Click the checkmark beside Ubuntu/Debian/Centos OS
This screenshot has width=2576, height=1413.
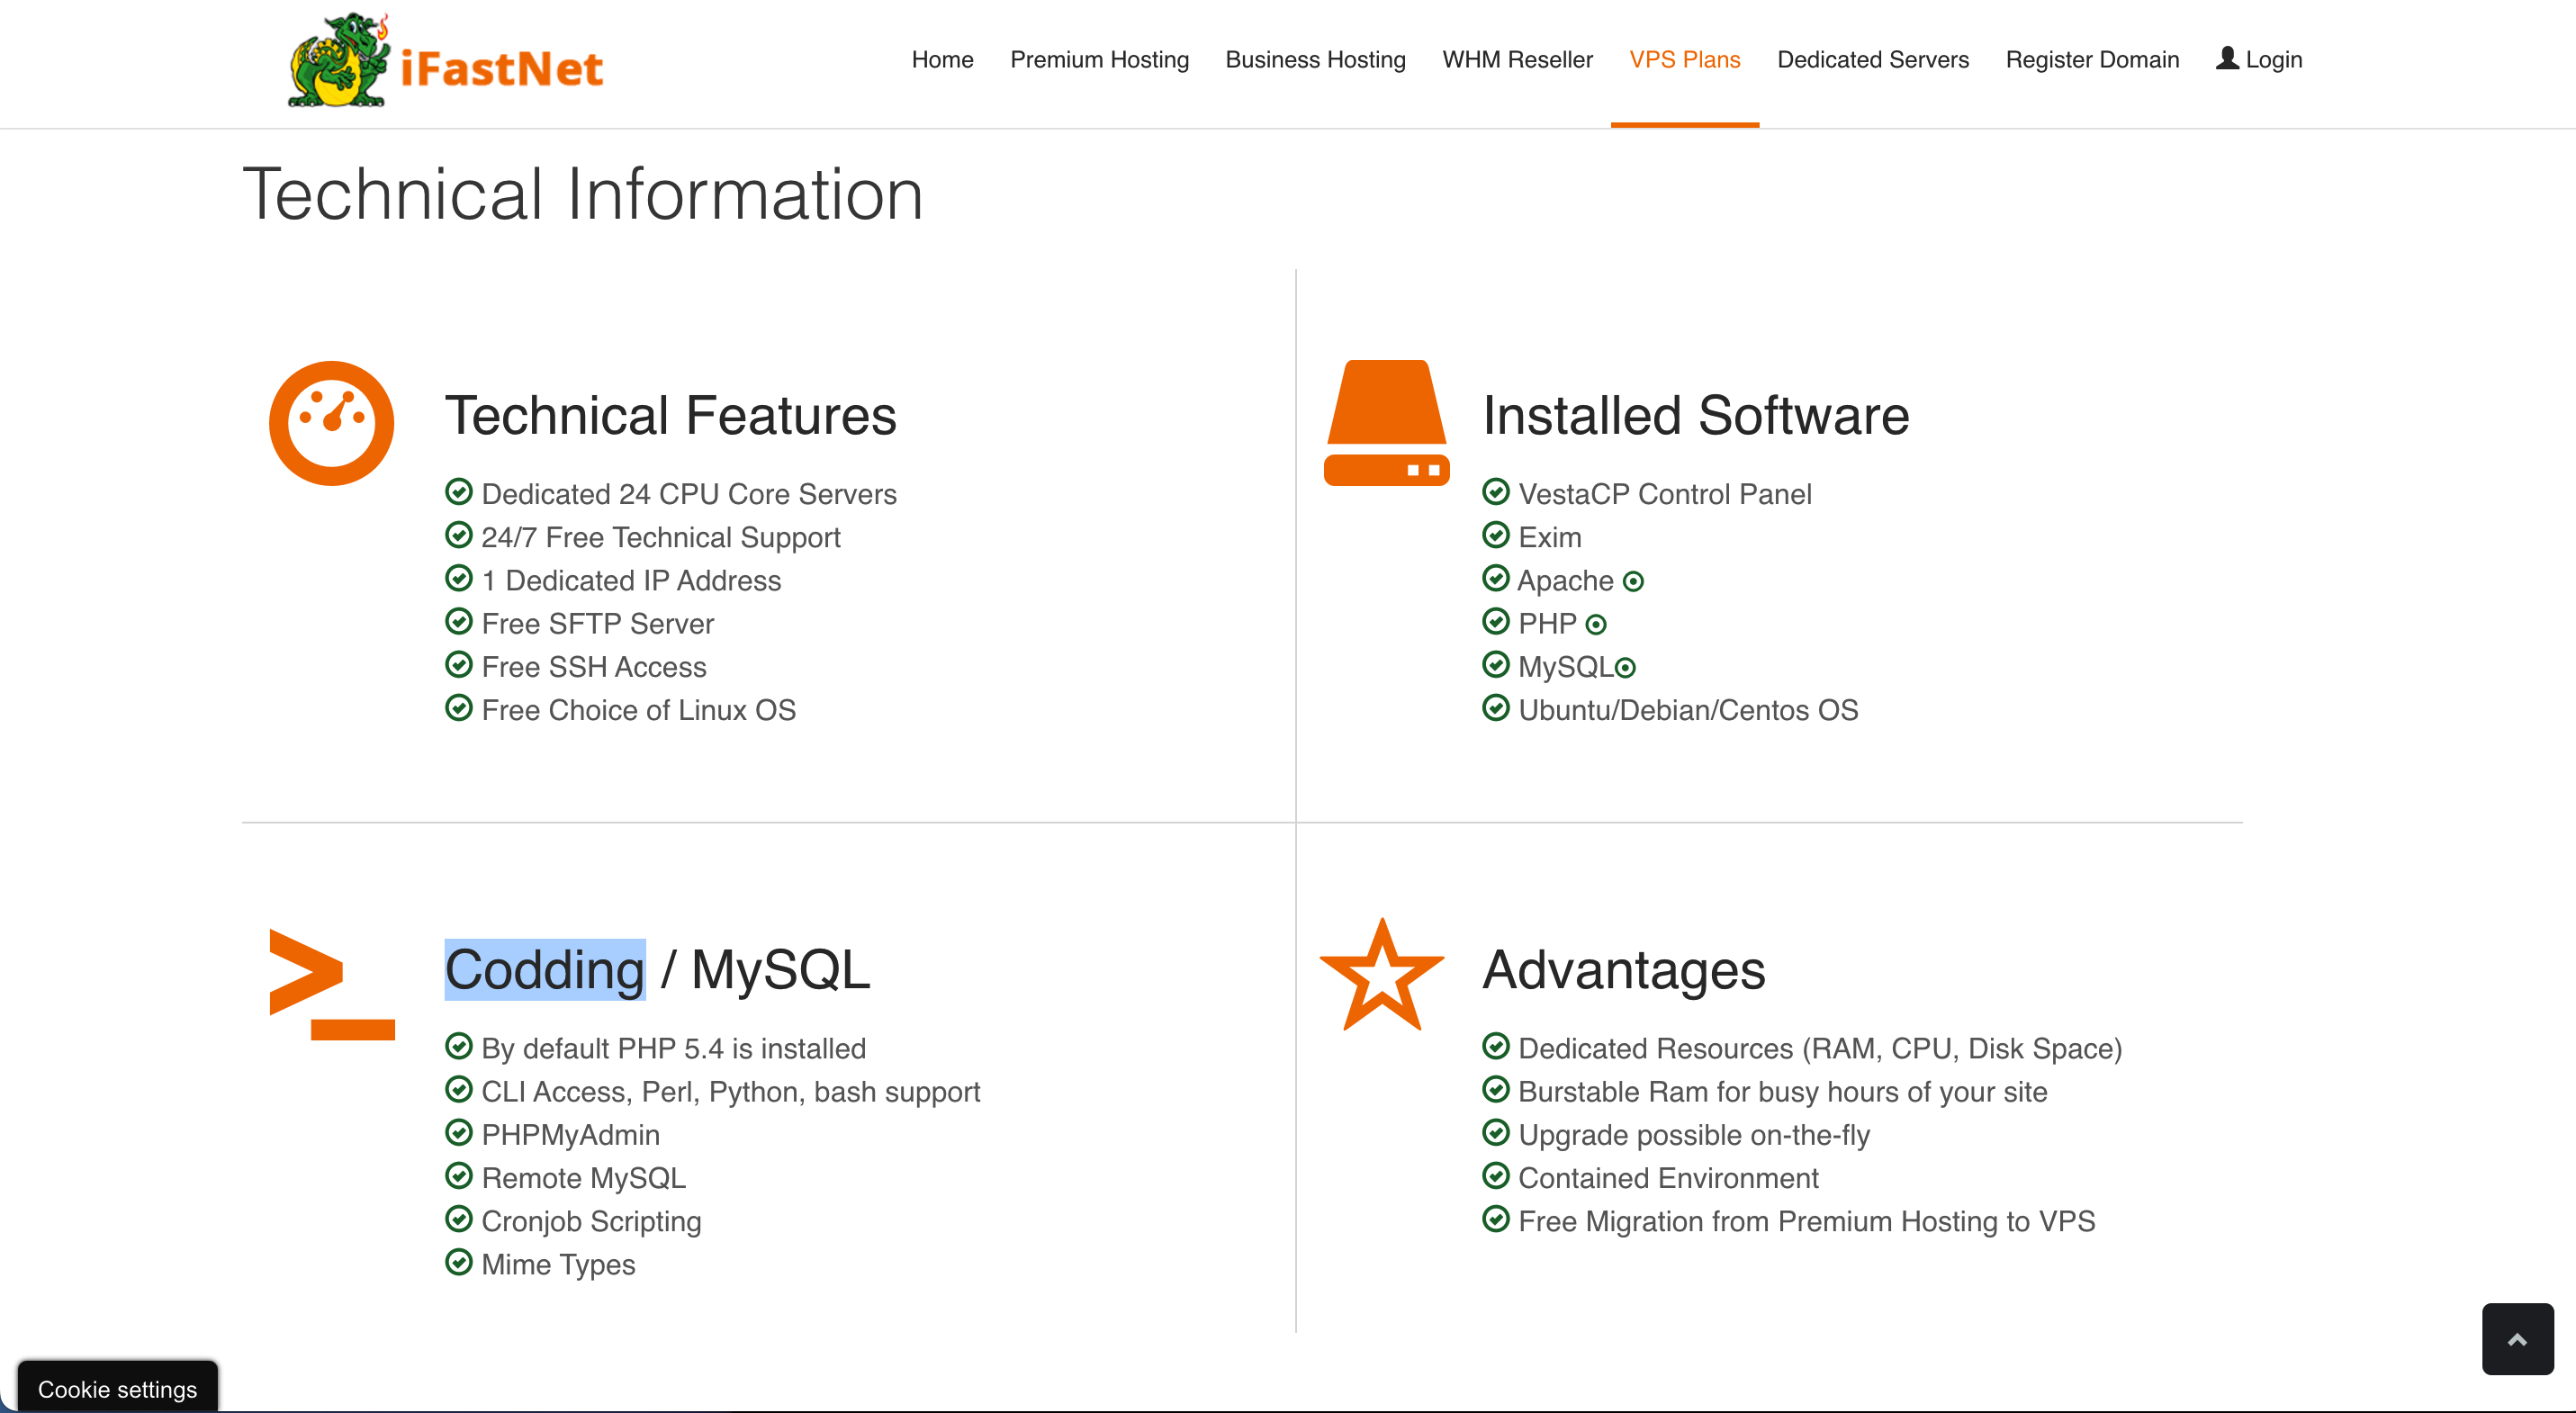[x=1496, y=708]
